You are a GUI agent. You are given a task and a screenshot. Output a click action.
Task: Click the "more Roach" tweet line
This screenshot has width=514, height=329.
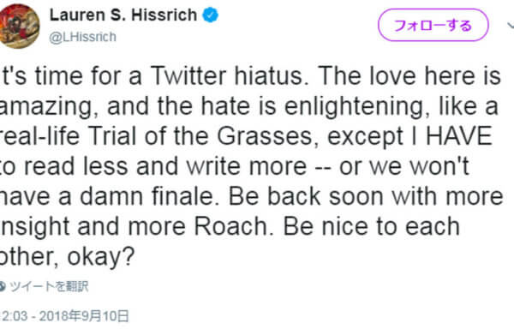pyautogui.click(x=230, y=227)
